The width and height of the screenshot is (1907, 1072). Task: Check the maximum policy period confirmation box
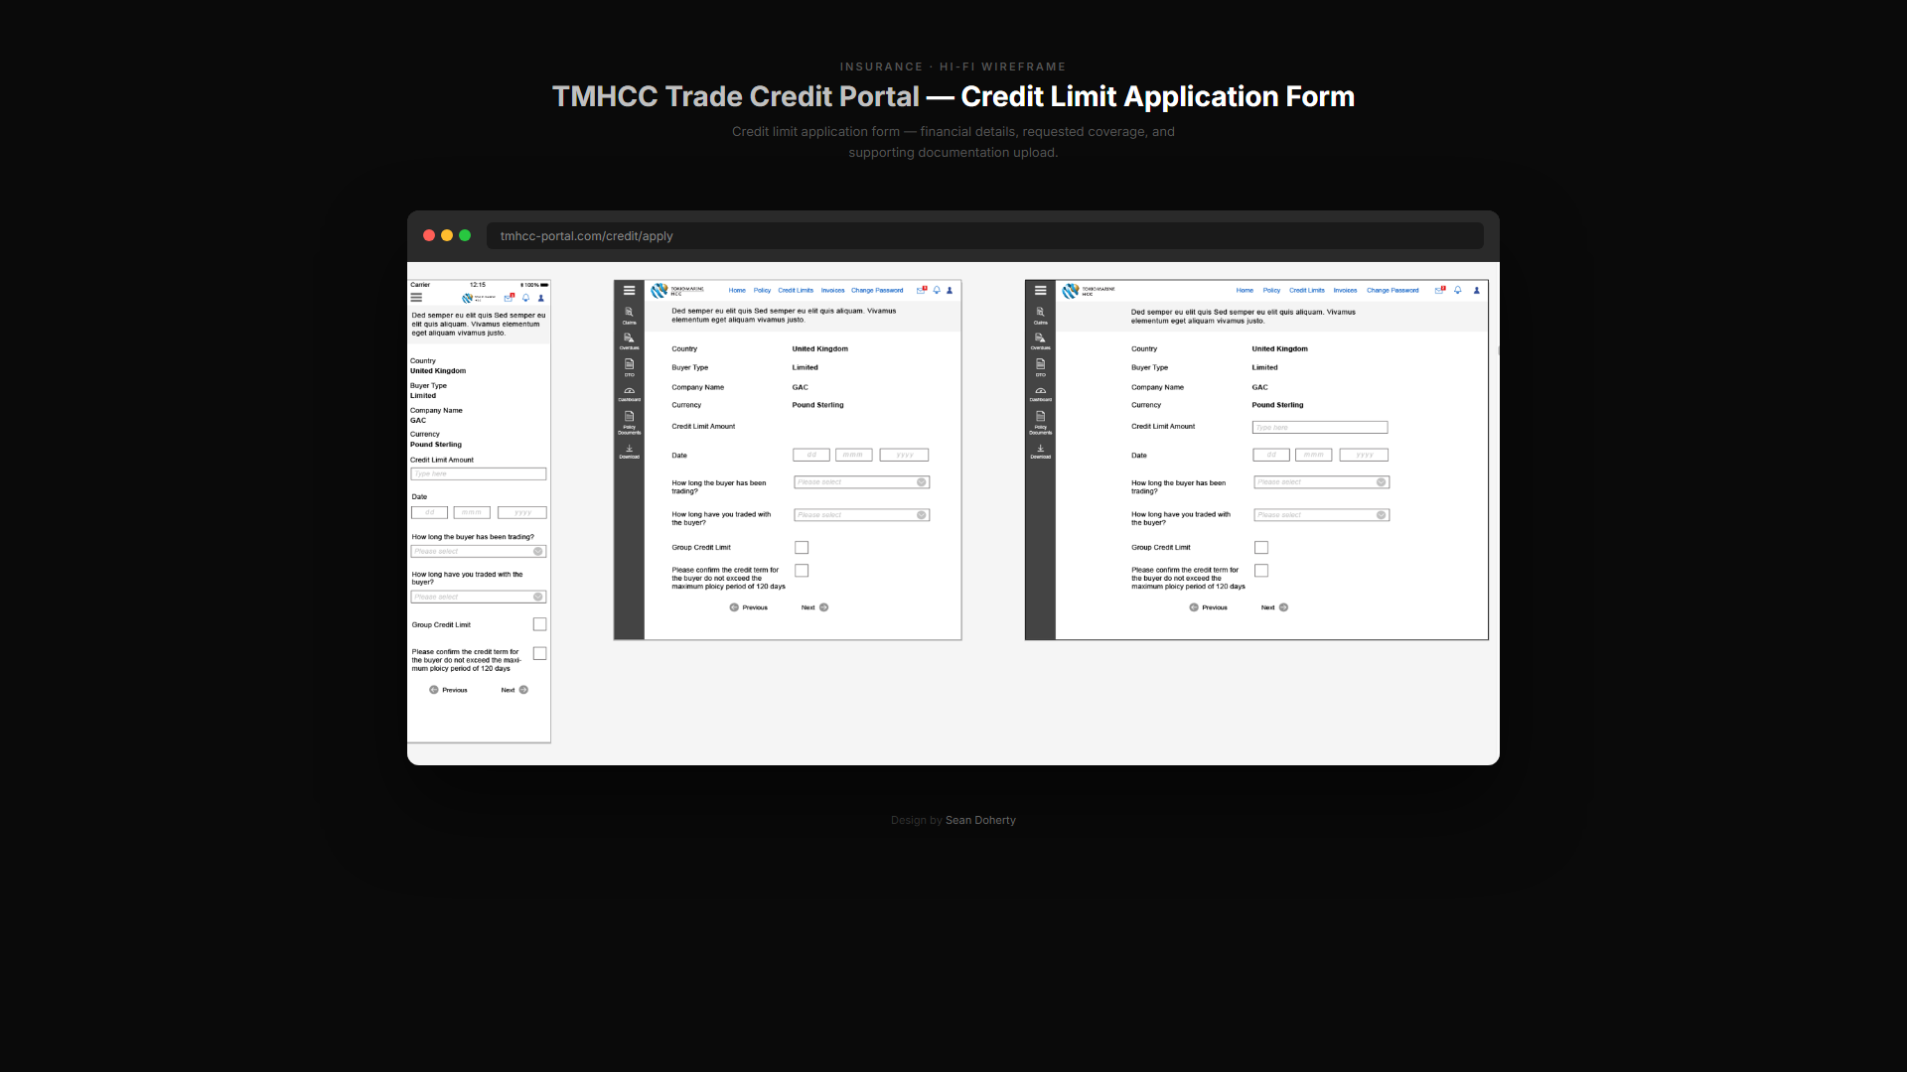click(x=802, y=570)
